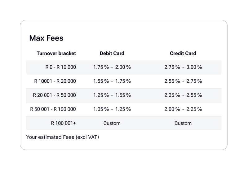
Task: Select the R 100 001+ bracket
Action: 63,123
